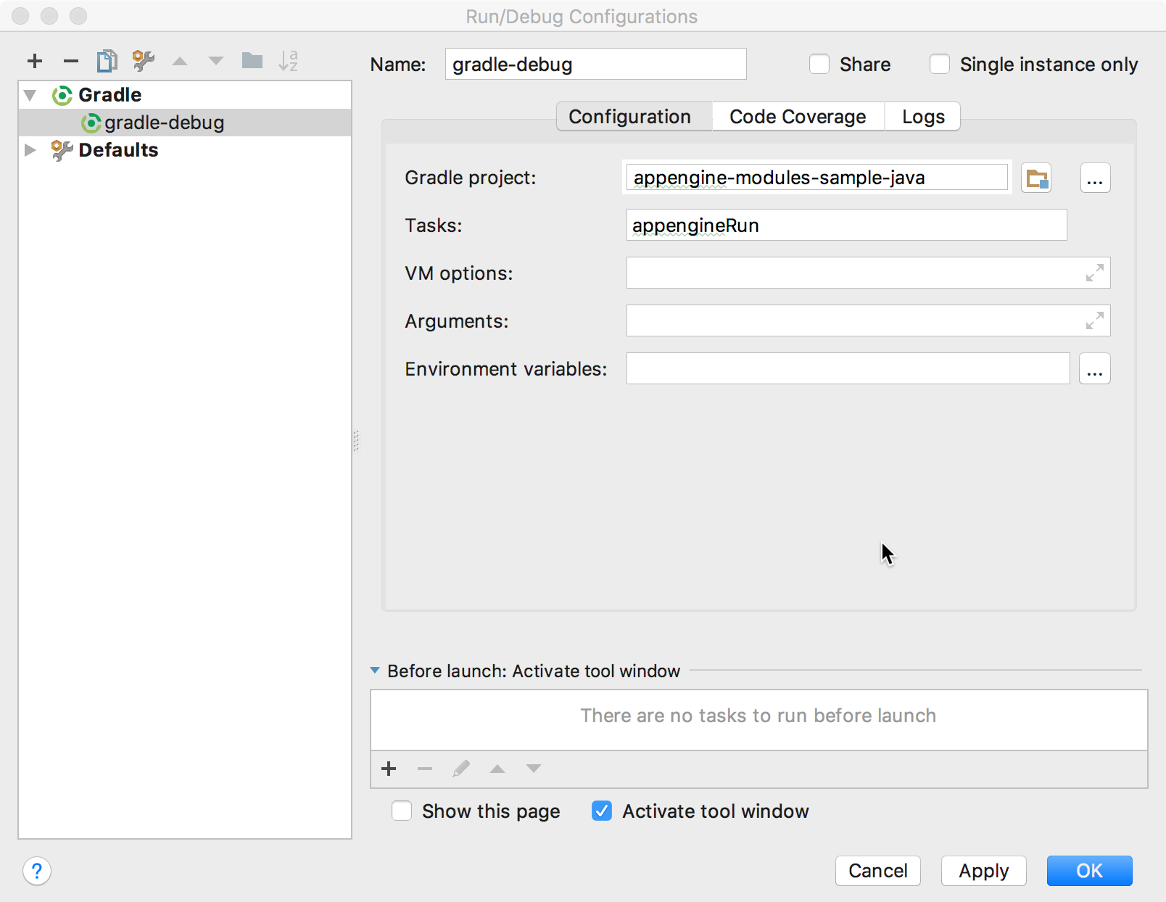Add a new run configuration
Screen dimensions: 1166x902
point(34,61)
